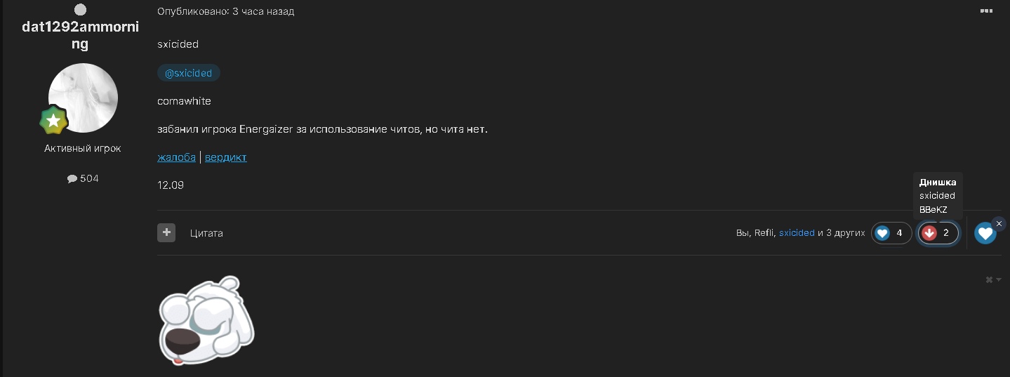
Task: Click the poster's avatar picture
Action: [83, 98]
